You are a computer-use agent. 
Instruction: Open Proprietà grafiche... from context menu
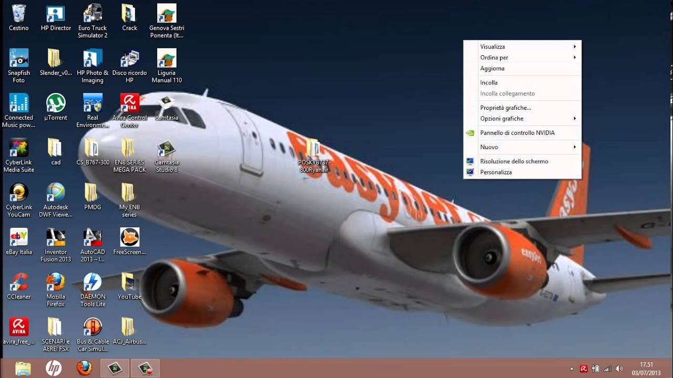point(522,108)
